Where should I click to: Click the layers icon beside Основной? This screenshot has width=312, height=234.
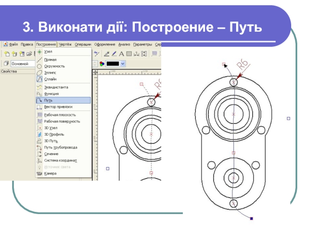pos(6,64)
